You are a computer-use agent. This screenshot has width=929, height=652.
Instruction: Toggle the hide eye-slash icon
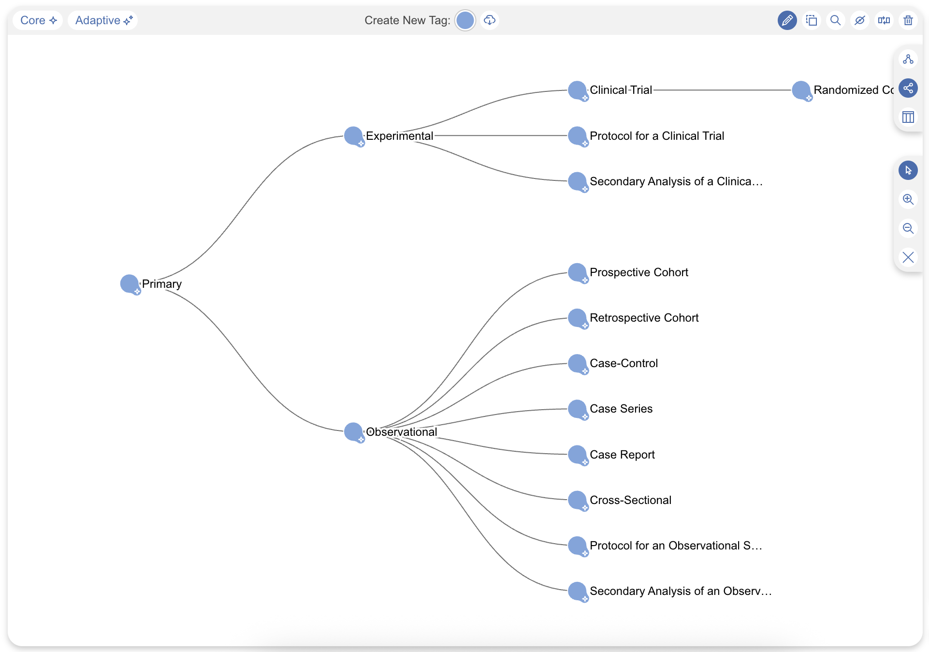(859, 20)
